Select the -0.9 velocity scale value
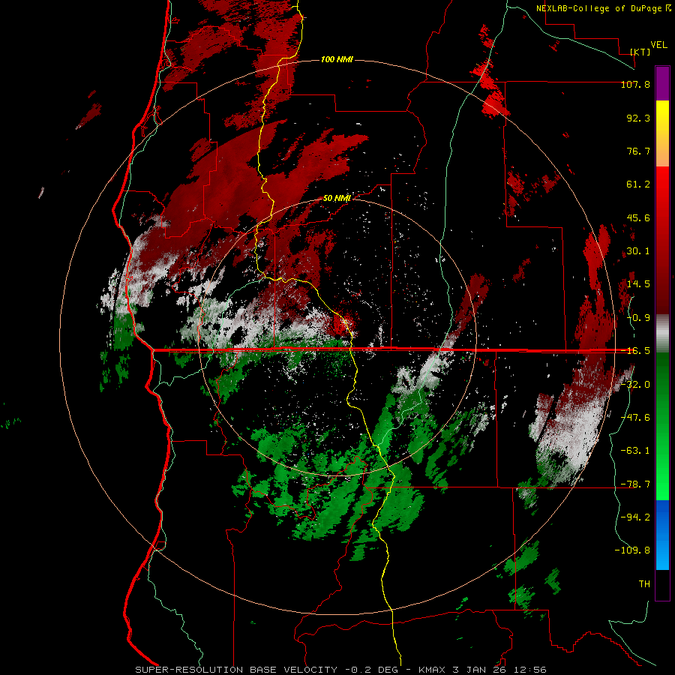The height and width of the screenshot is (675, 675). coord(638,318)
